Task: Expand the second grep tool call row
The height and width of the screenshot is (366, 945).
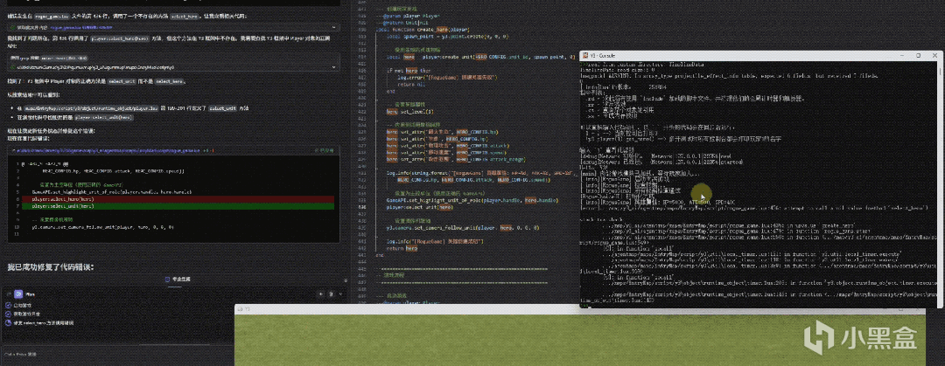Action: point(336,66)
